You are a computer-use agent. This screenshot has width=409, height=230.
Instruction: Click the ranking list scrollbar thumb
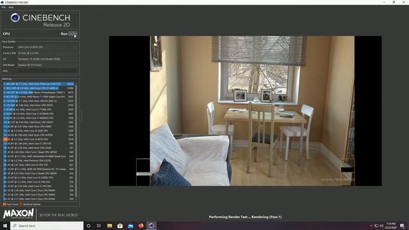pos(76,141)
